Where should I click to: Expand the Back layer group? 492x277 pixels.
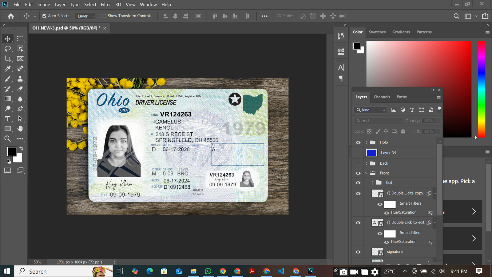366,163
